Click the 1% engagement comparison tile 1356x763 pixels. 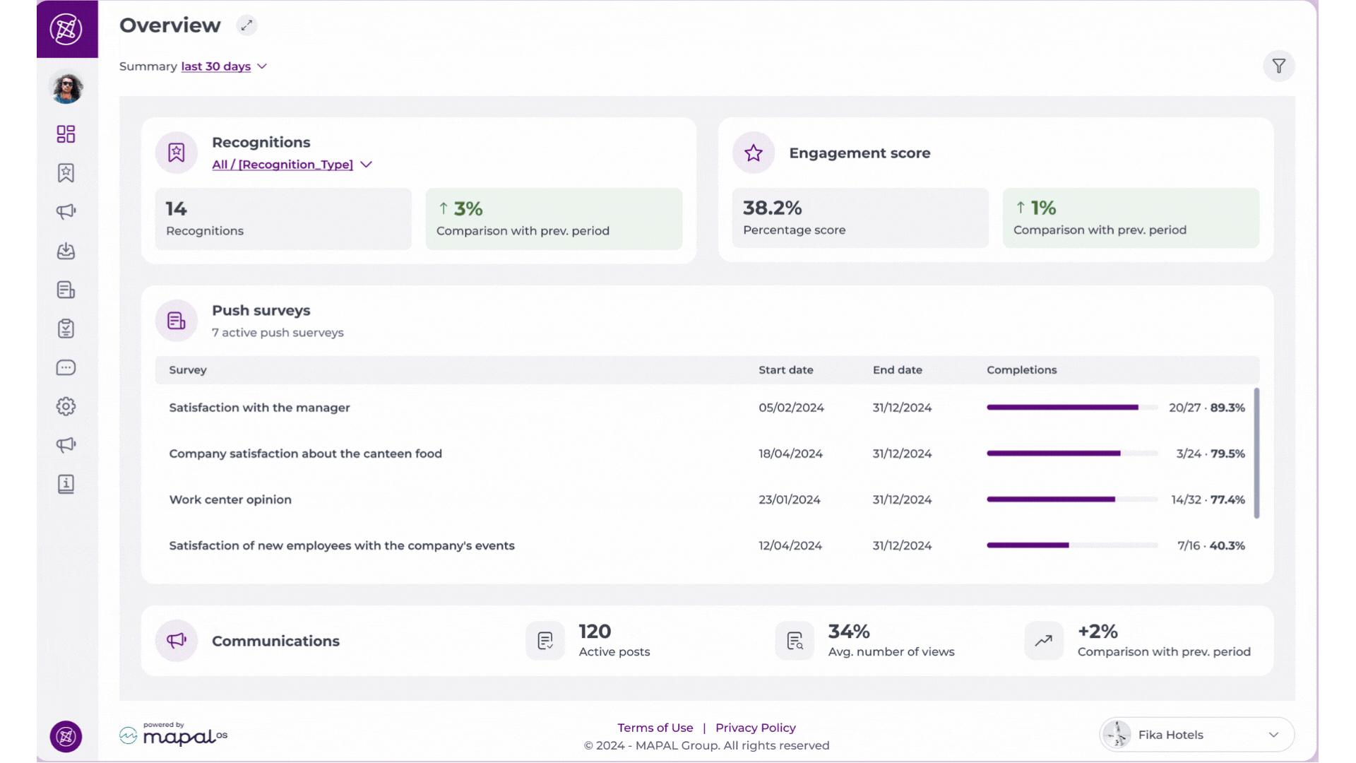[1131, 218]
